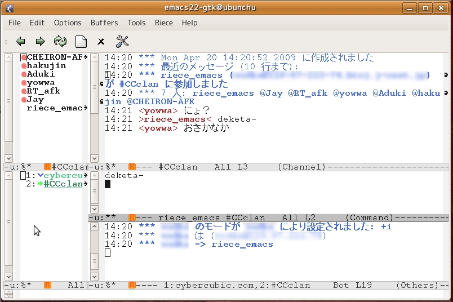
Task: Click the orange R icon in Channel mode line
Action: click(132, 167)
